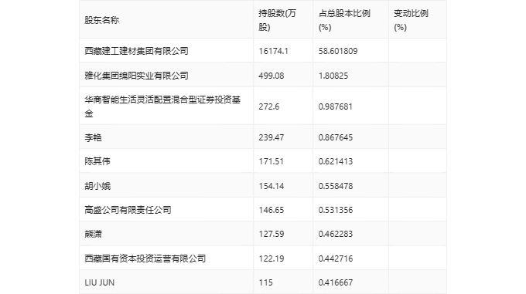The height and width of the screenshot is (294, 526).
Task: Click the 股东名称 column header
Action: pyautogui.click(x=101, y=20)
